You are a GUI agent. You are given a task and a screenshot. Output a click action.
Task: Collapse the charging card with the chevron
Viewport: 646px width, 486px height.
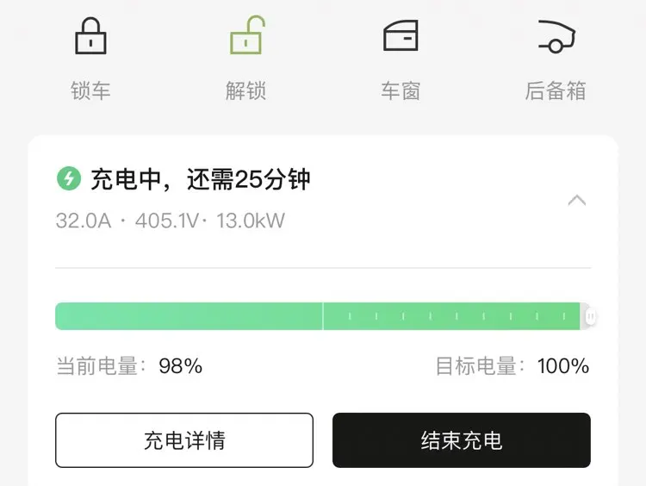coord(577,200)
